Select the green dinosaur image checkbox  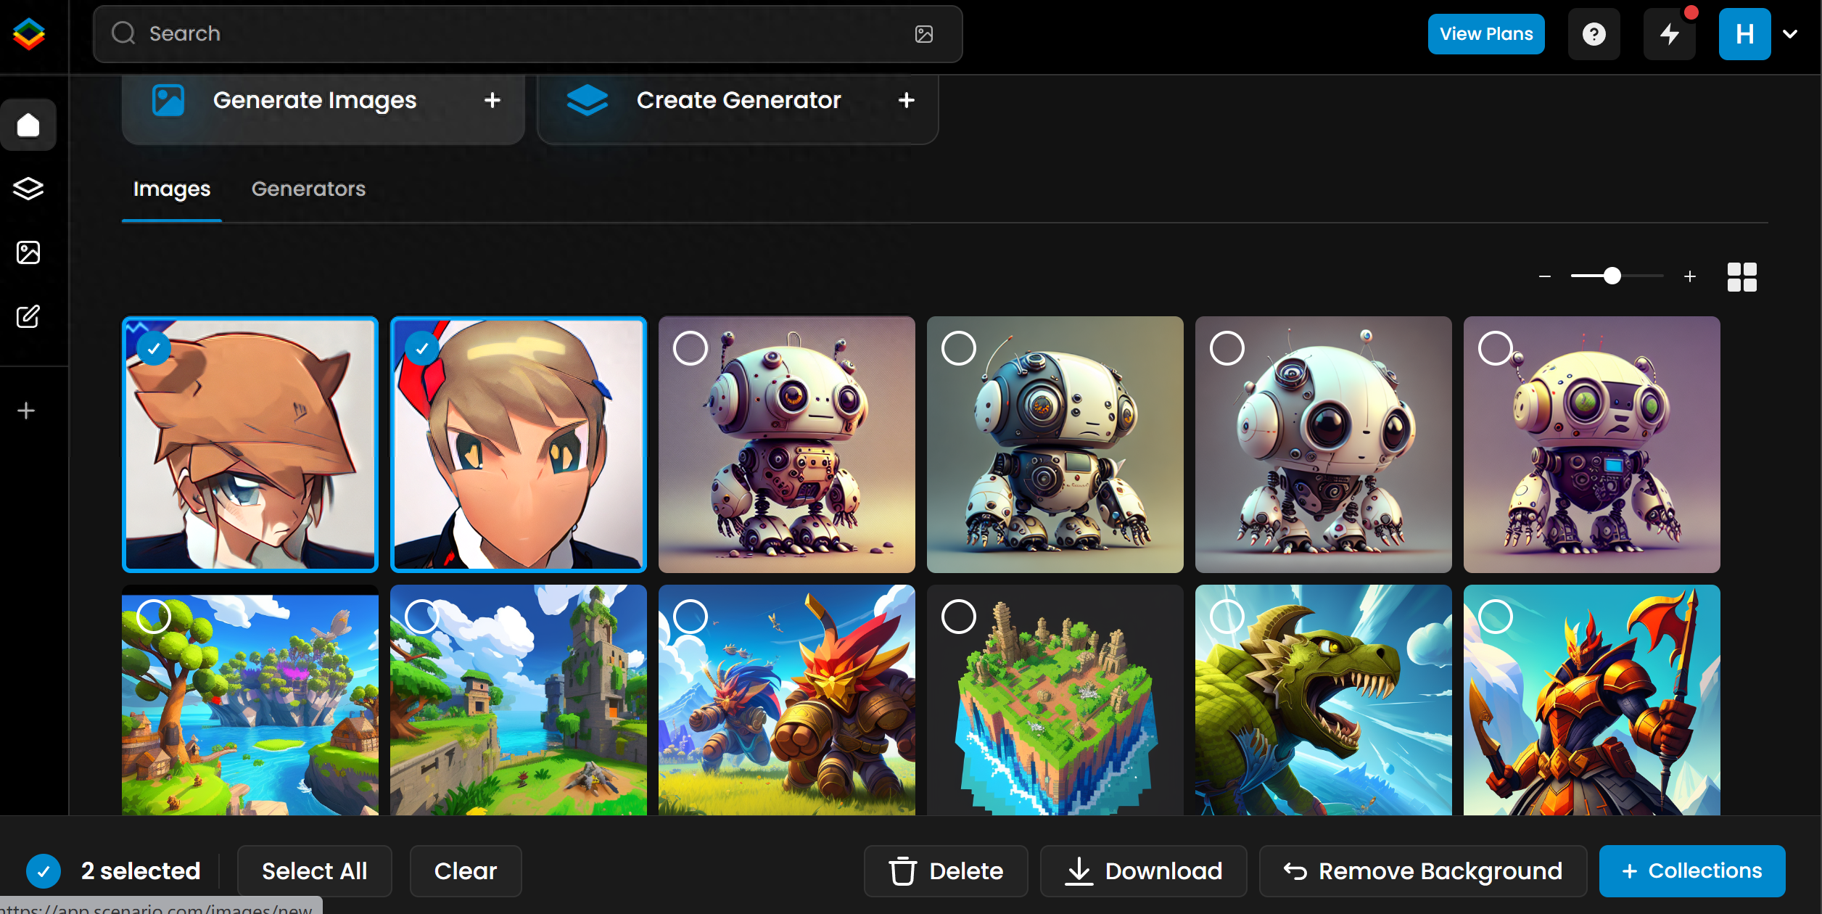click(x=1227, y=617)
